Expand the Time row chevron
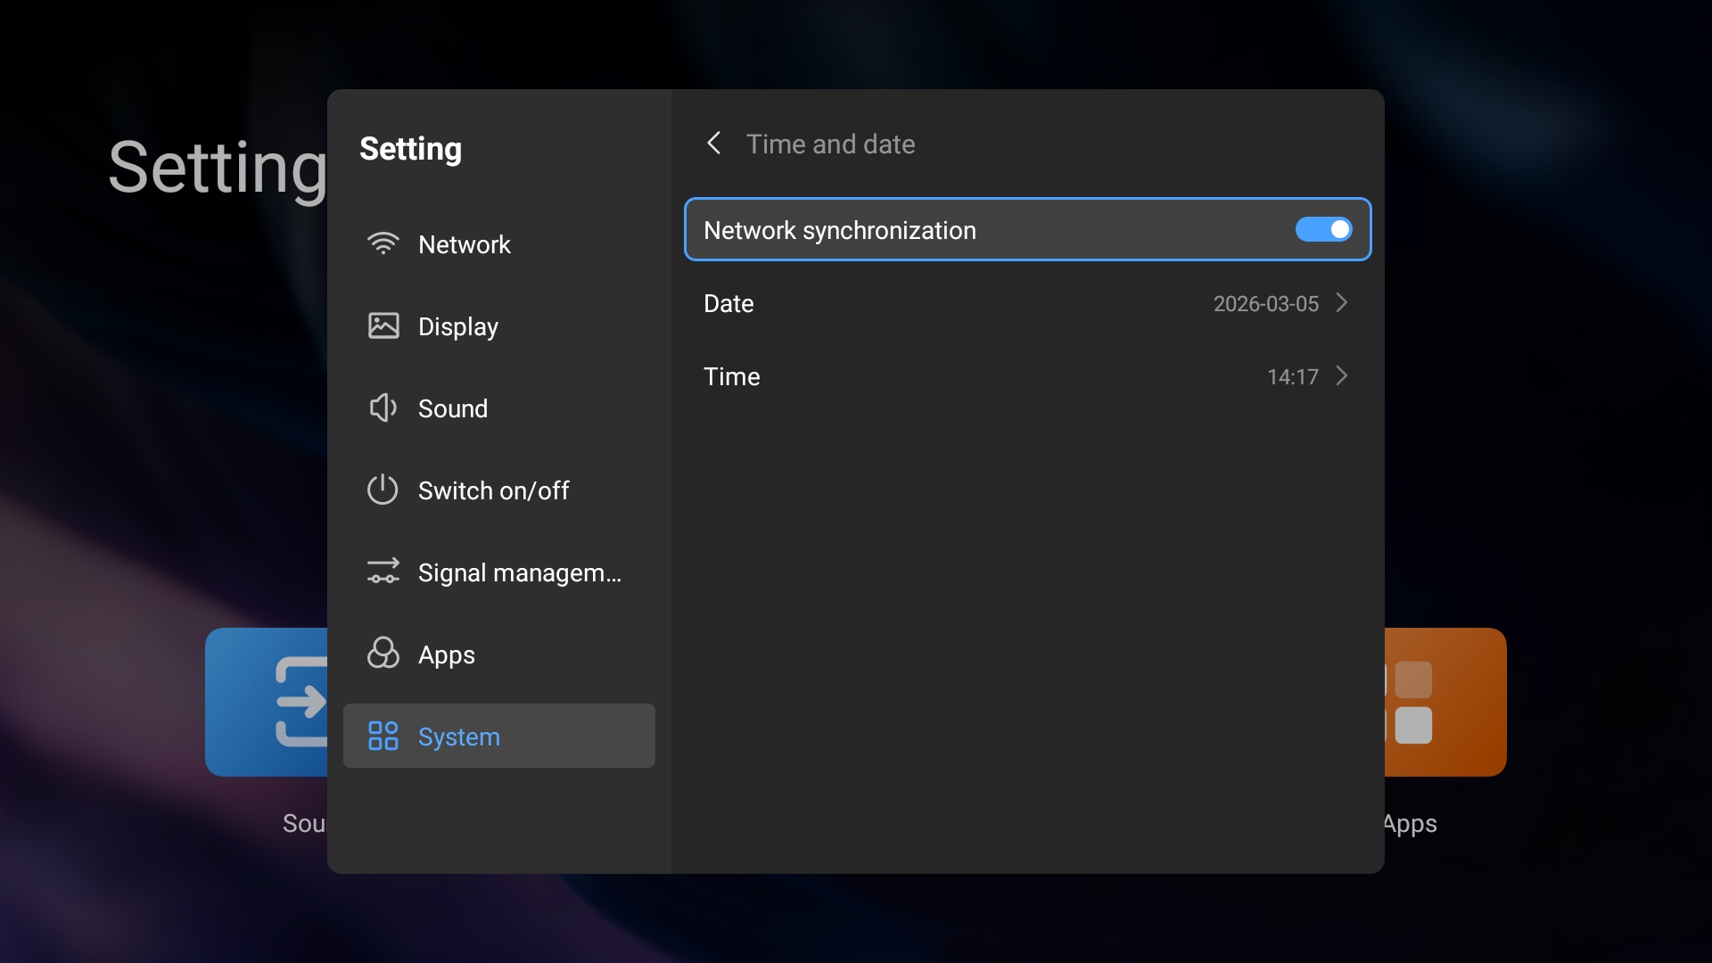 pyautogui.click(x=1342, y=376)
